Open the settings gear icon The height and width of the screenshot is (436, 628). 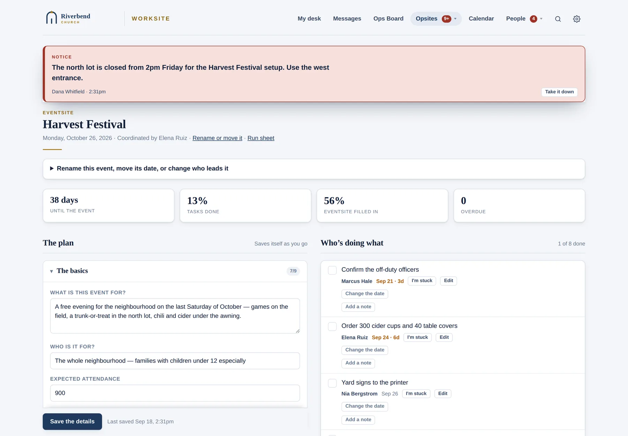coord(577,19)
